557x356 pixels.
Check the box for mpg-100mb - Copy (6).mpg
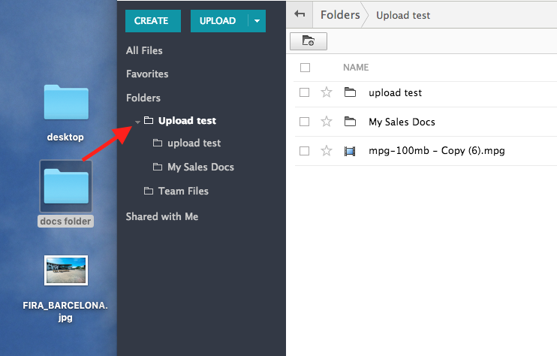(x=304, y=151)
